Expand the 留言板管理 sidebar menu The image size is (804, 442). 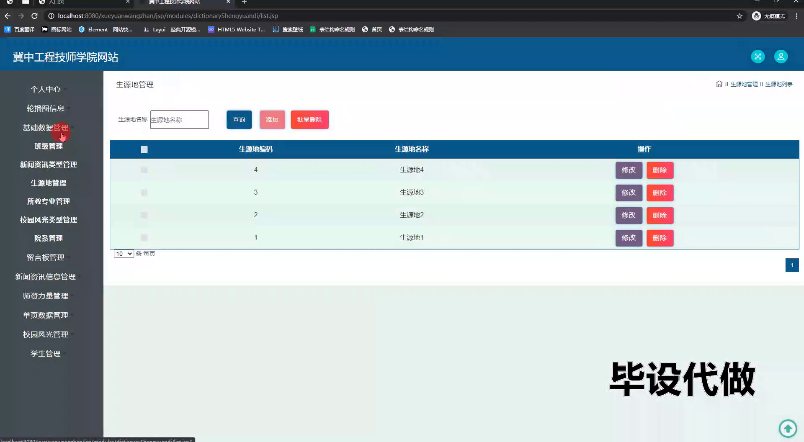[x=46, y=257]
